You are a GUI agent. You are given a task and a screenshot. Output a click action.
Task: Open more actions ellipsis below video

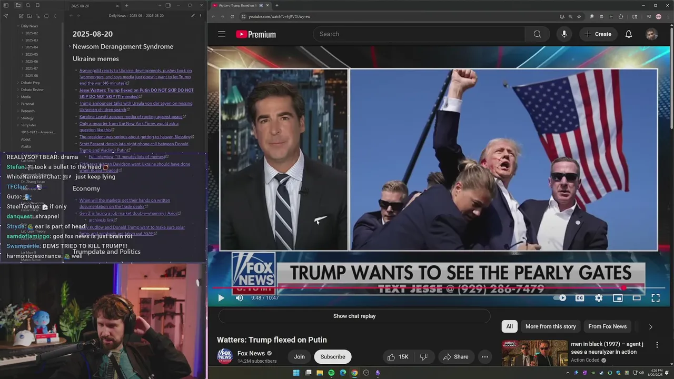tap(485, 357)
